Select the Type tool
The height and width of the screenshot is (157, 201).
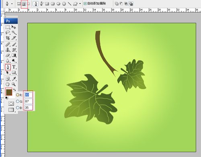click(14, 67)
